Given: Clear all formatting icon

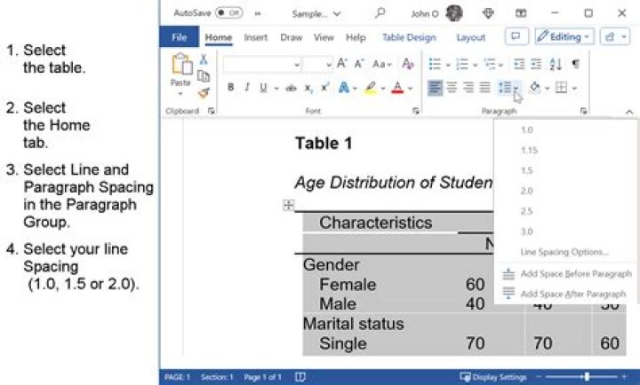Looking at the screenshot, I should coord(407,64).
